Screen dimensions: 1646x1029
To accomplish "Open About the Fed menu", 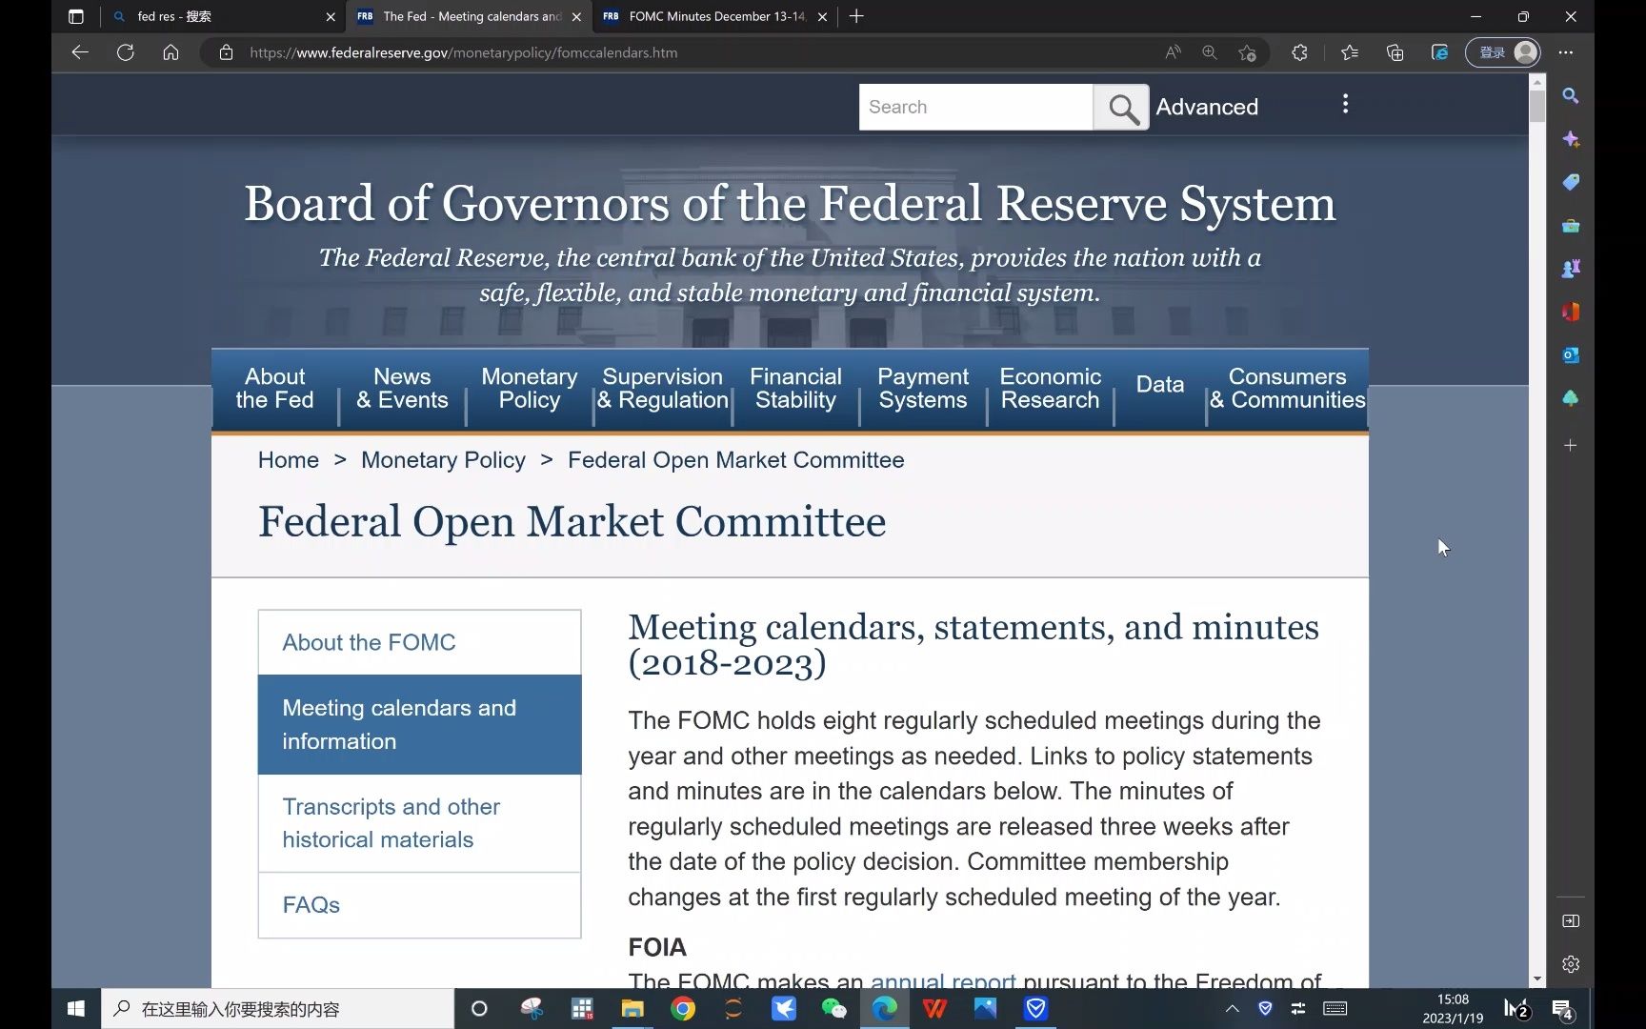I will [x=274, y=389].
